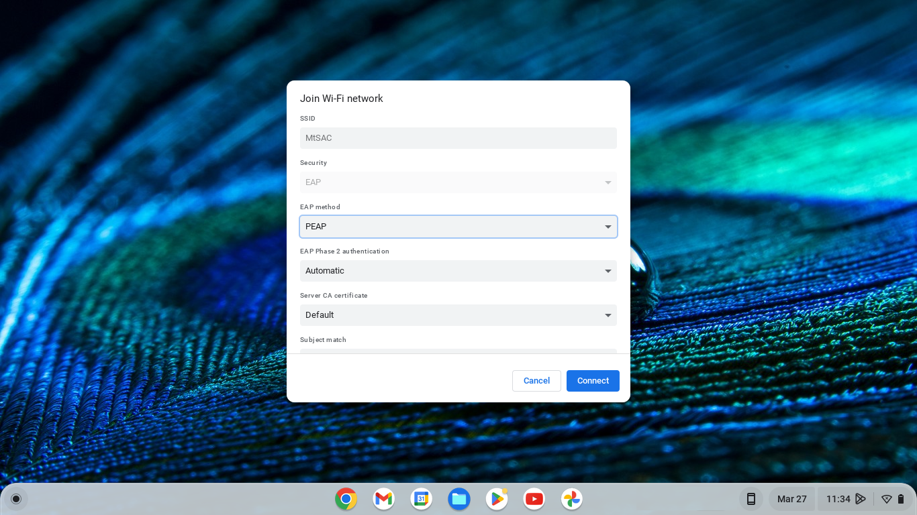Expand Server CA certificate dropdown
Viewport: 917px width, 515px height.
(x=458, y=315)
